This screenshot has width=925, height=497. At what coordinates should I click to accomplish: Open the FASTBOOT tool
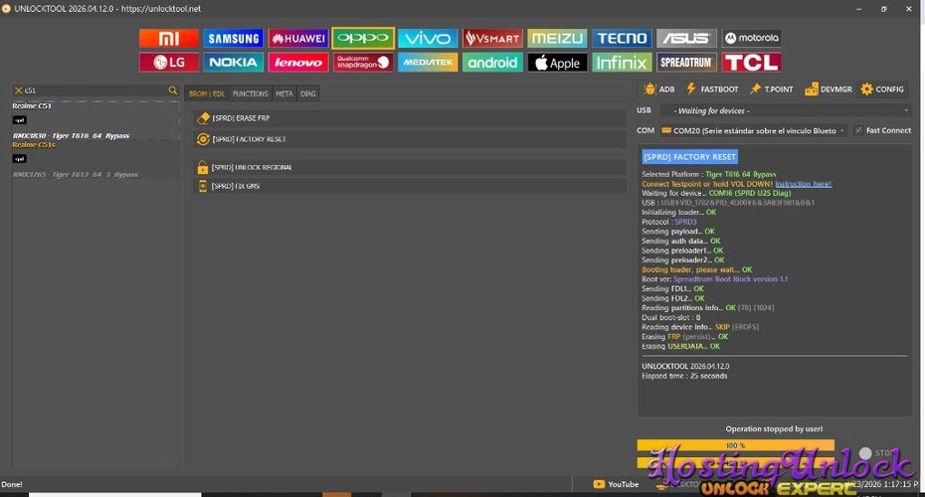pyautogui.click(x=712, y=89)
